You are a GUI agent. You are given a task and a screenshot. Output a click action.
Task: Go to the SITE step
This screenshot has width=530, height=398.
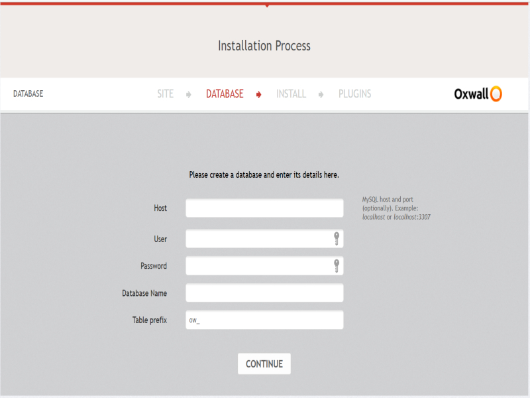pos(165,94)
